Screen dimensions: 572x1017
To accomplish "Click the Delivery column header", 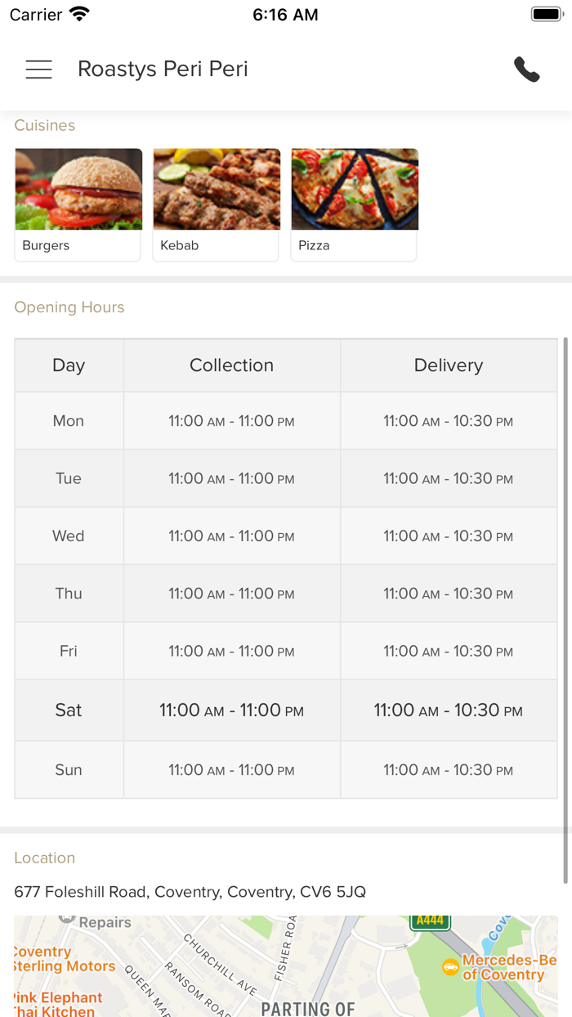I will click(449, 365).
